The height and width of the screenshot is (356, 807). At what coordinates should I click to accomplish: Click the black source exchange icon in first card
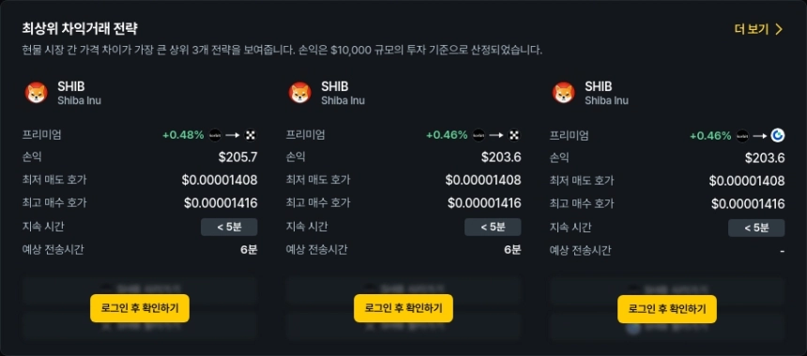(x=215, y=136)
